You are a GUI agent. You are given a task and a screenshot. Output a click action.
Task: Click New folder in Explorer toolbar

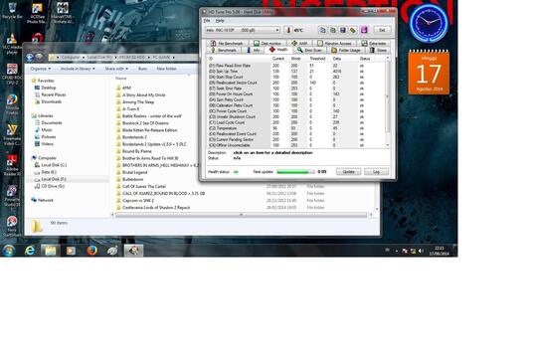[x=166, y=69]
